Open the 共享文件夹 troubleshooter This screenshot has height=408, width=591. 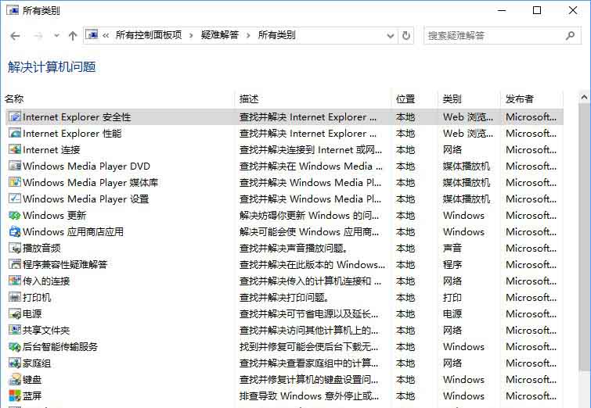[46, 331]
